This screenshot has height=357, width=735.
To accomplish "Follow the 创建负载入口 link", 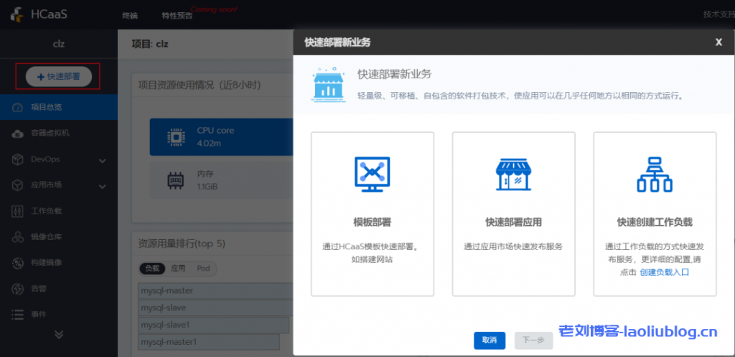I will click(664, 272).
